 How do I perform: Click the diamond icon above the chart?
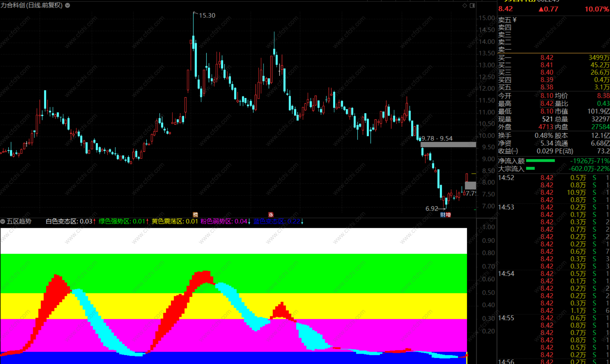pos(465,5)
